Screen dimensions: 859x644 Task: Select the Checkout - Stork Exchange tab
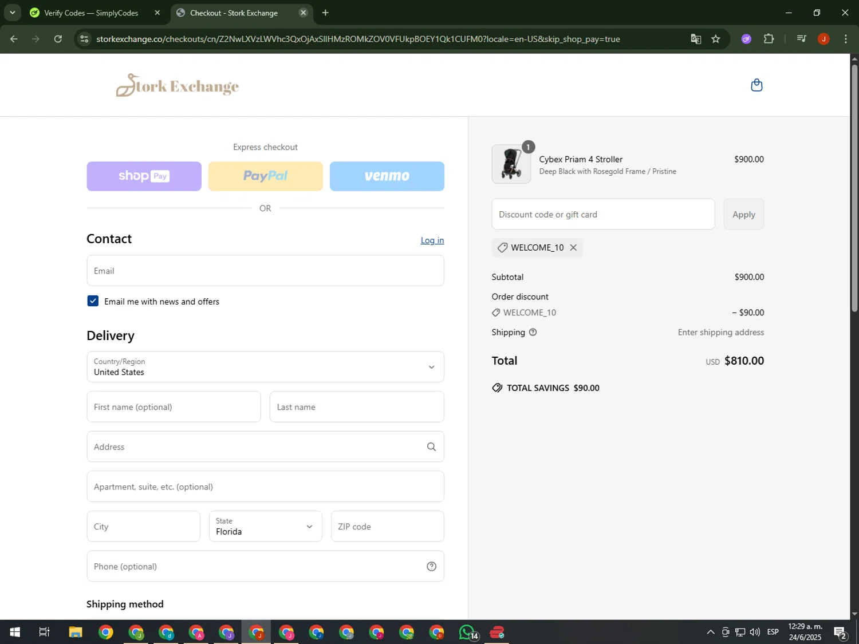pos(234,13)
